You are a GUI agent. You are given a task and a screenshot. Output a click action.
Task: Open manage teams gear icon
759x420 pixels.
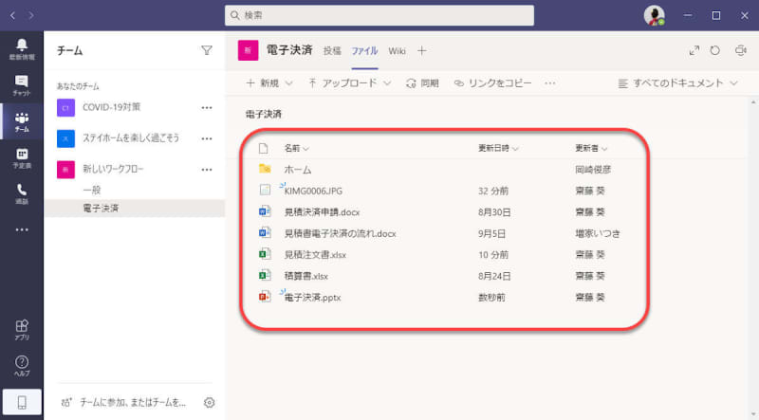click(209, 402)
